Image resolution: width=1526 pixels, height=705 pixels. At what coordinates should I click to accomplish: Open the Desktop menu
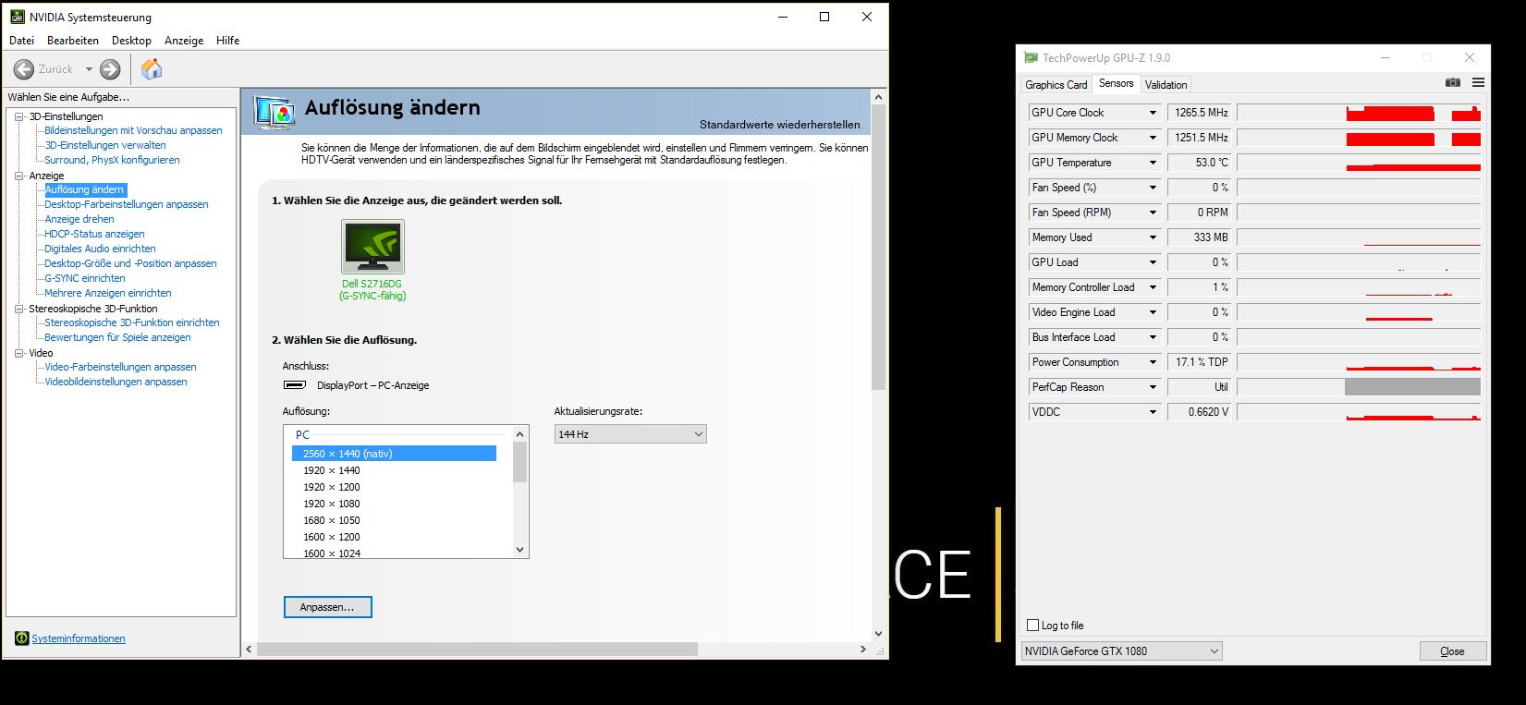pos(131,41)
